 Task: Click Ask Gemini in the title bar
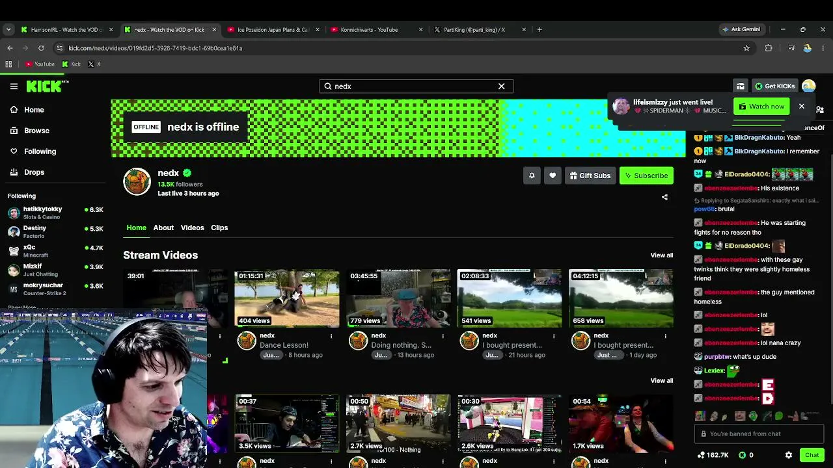(x=741, y=29)
